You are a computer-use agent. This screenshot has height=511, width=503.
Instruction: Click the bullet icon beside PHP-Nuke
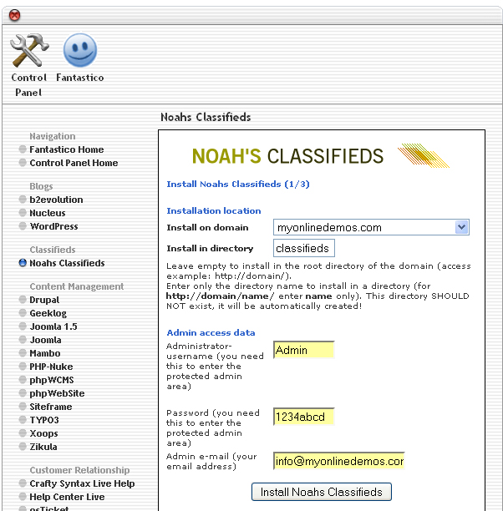[x=23, y=367]
